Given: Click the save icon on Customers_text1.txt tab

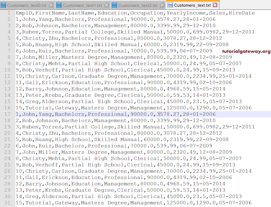Looking at the screenshot, I should tap(59, 5).
